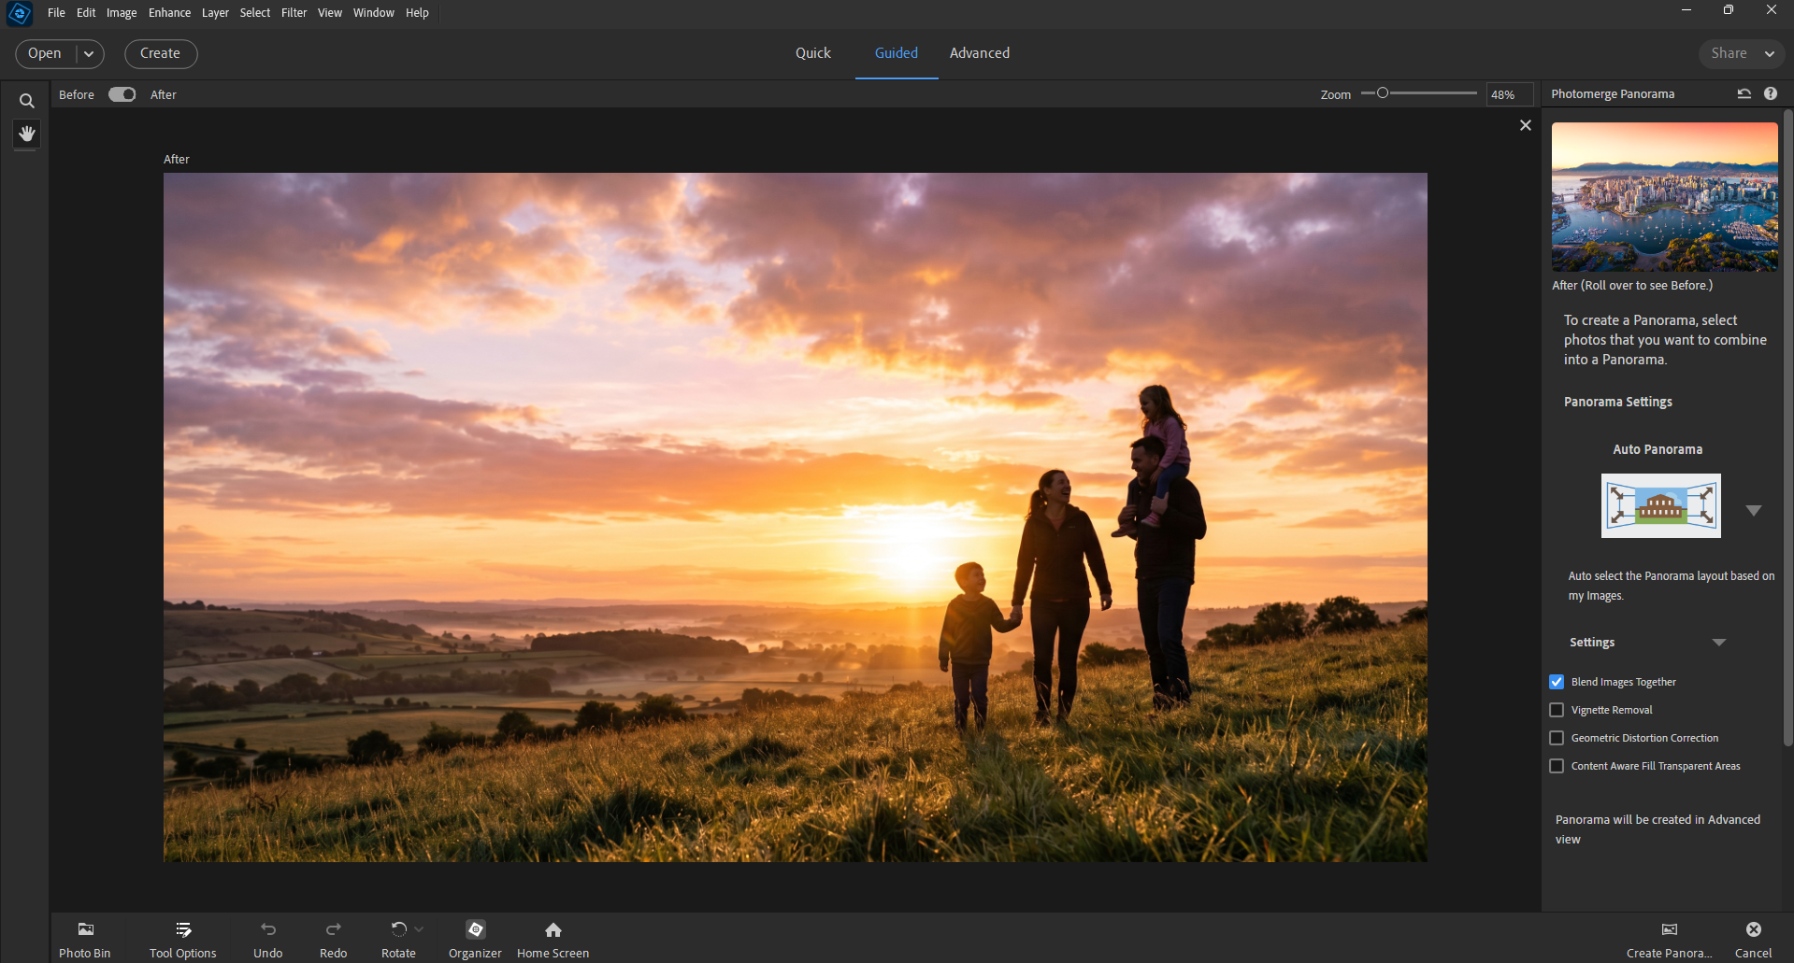Close the After preview with X
Screen dimensions: 1794x963
coord(1526,125)
